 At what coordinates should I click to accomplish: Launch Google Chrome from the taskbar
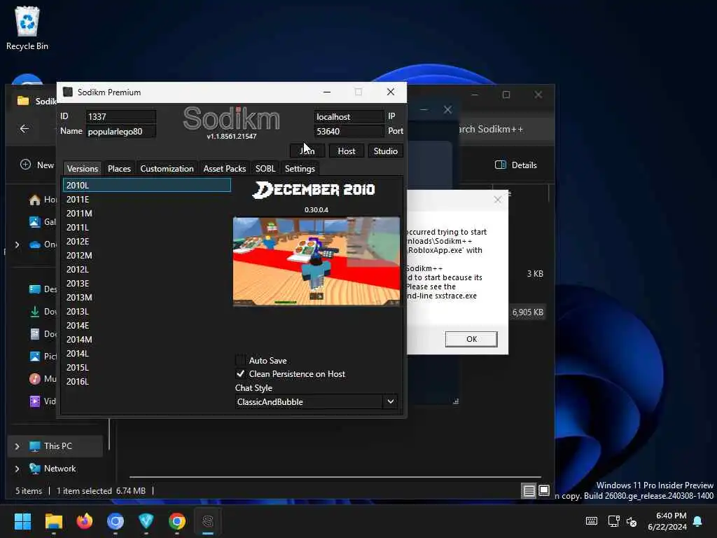[177, 521]
